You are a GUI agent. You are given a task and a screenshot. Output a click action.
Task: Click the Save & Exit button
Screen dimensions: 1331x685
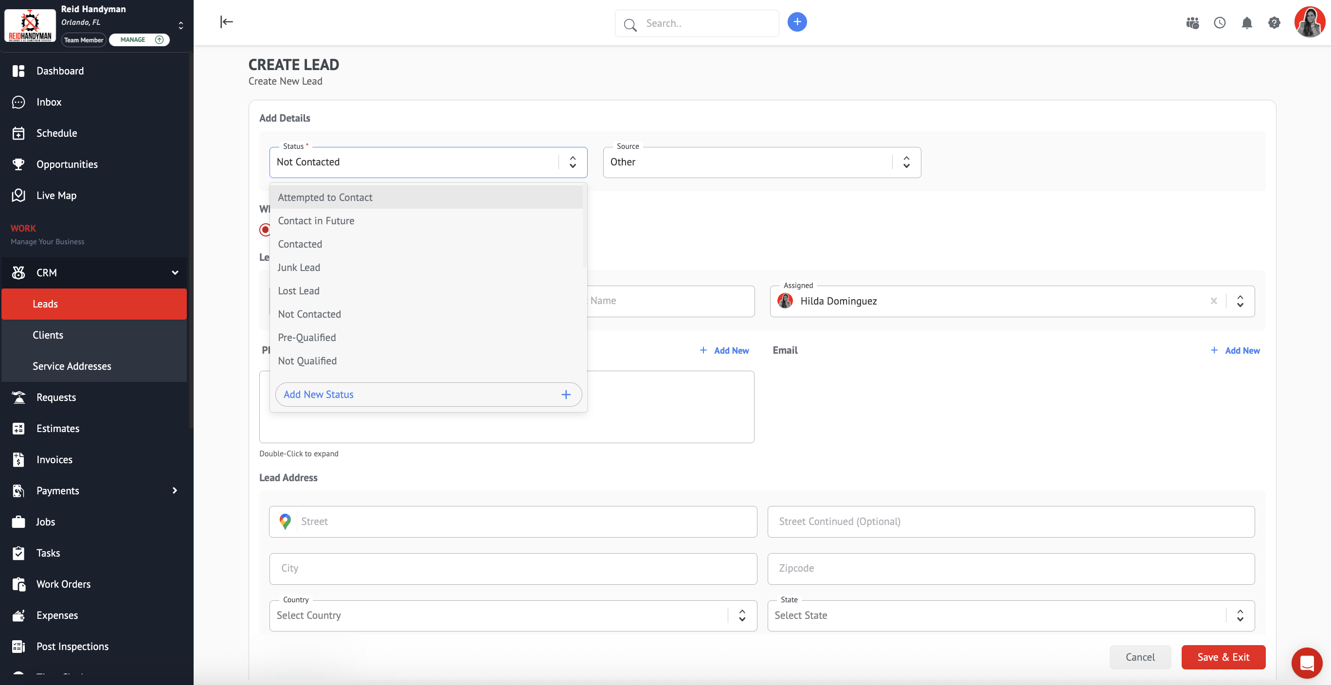point(1223,657)
